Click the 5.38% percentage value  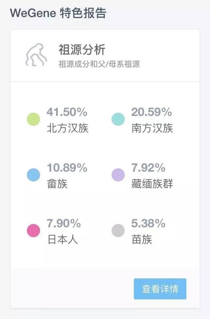point(149,223)
